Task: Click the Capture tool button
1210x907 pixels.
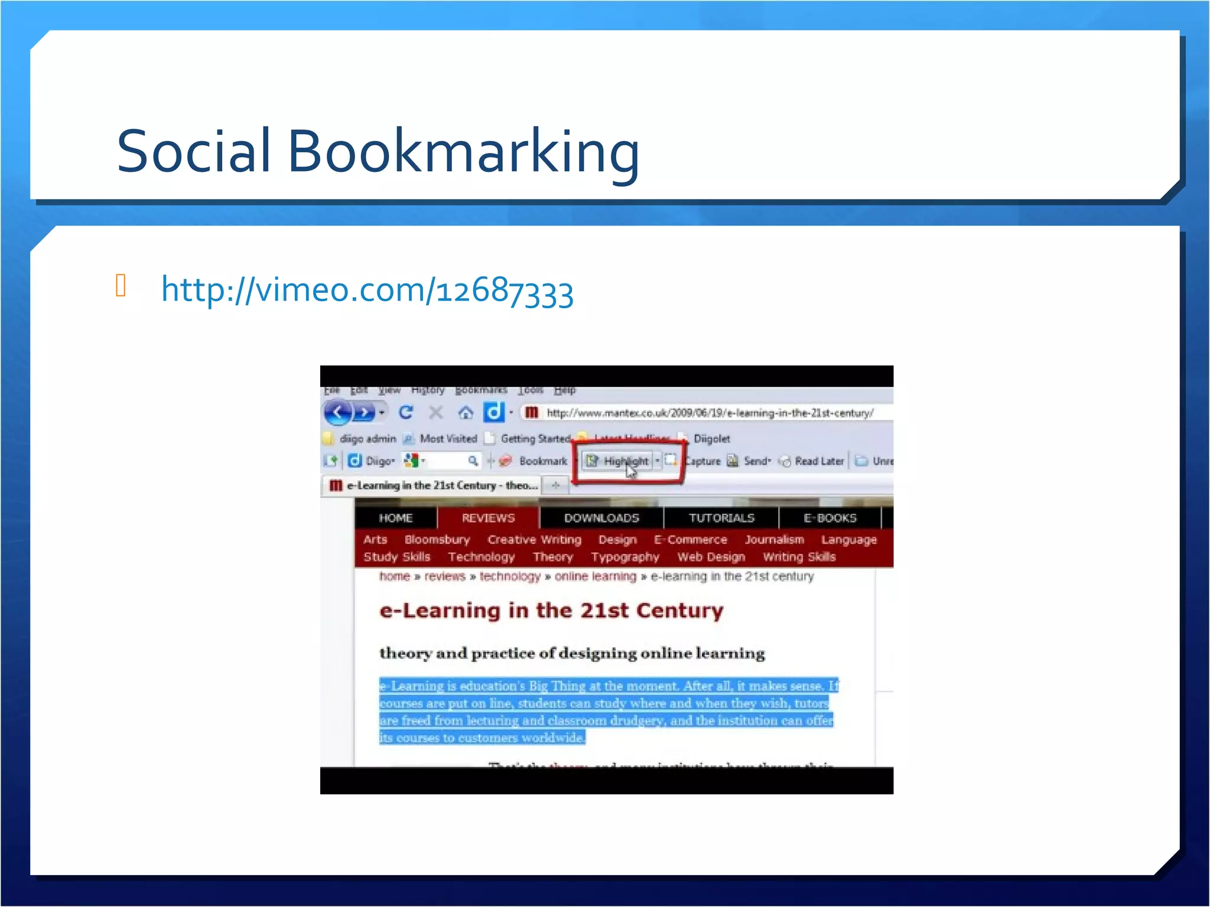Action: click(692, 461)
